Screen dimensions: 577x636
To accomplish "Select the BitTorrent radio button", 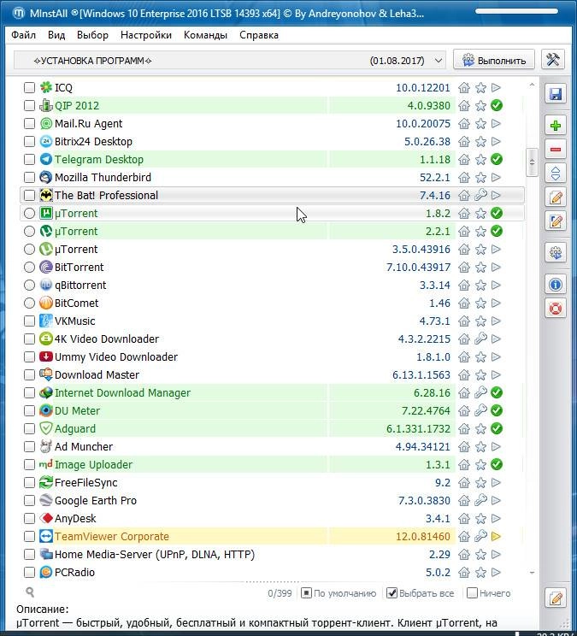I will pyautogui.click(x=29, y=268).
